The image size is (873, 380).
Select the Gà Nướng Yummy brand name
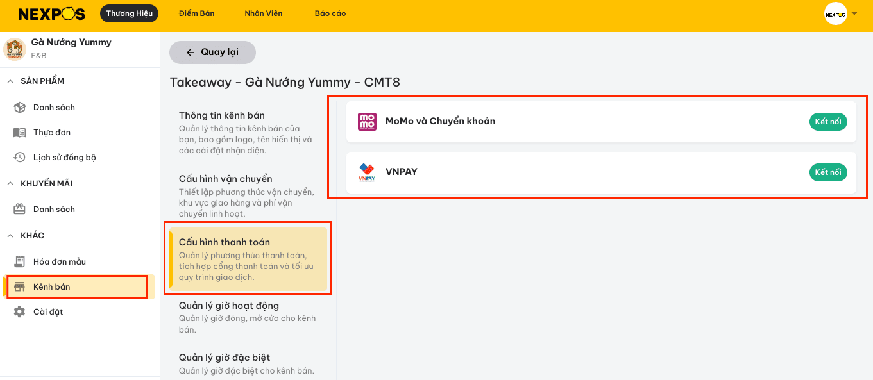71,42
